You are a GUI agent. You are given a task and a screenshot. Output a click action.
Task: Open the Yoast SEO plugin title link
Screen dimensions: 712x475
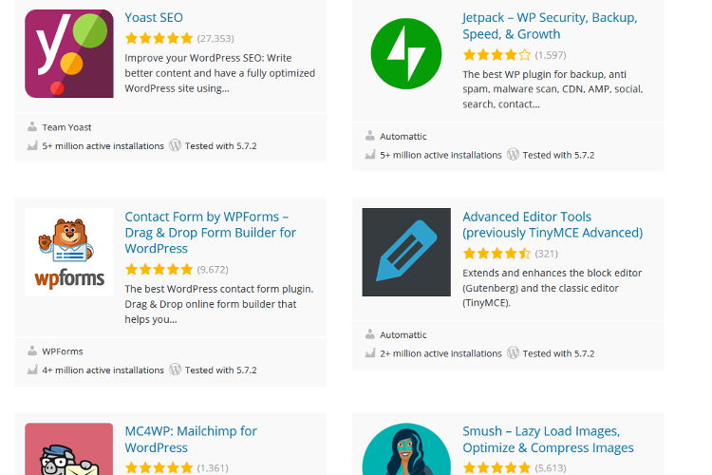(154, 17)
